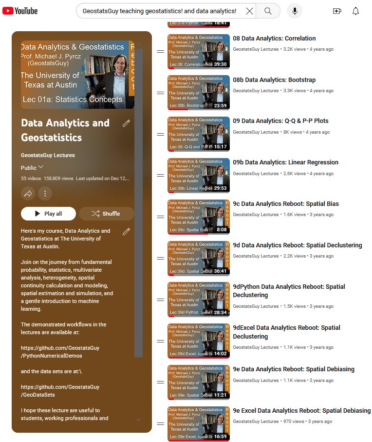Open thumbnail of Lec 08 Correlation video
Screen dimensions: 372x442
click(199, 52)
